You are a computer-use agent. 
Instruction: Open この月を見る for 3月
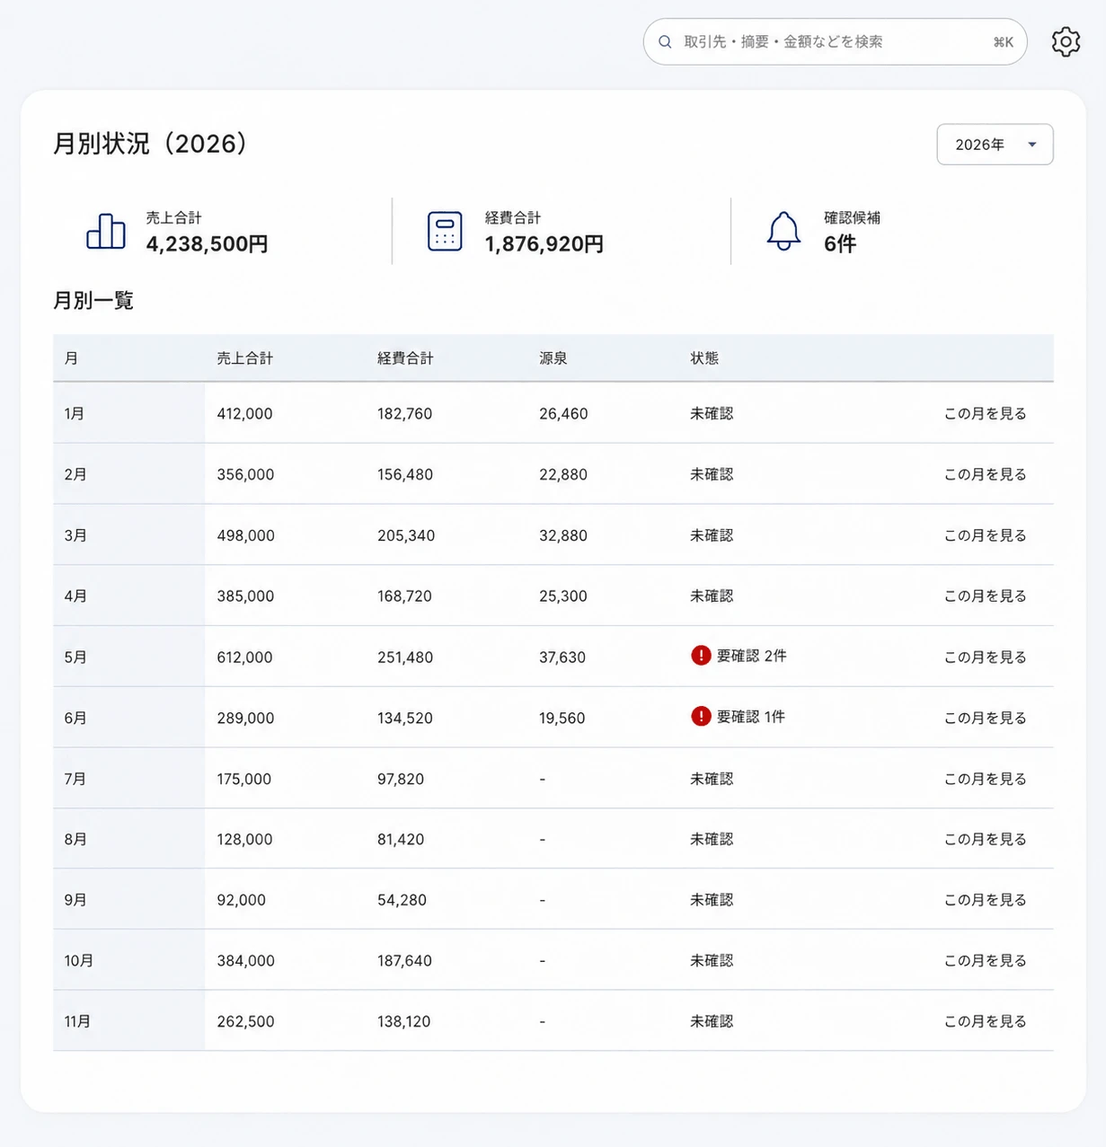[x=985, y=535]
